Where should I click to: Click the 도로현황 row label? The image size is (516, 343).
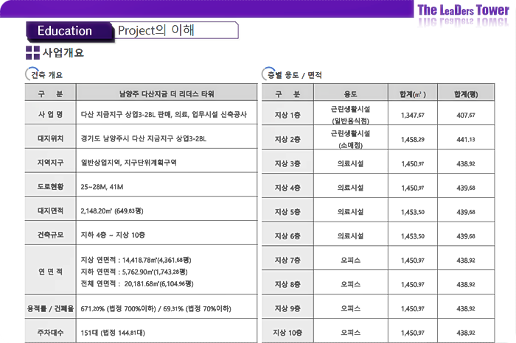[x=50, y=186]
